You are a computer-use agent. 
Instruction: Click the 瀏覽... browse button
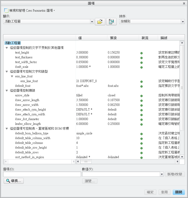click(90, 181)
